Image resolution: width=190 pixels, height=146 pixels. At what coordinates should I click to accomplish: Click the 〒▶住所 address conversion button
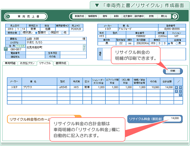(x=20, y=46)
